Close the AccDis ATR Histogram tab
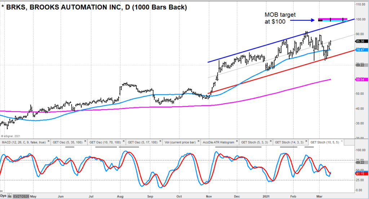The image size is (369, 199). pos(237,141)
